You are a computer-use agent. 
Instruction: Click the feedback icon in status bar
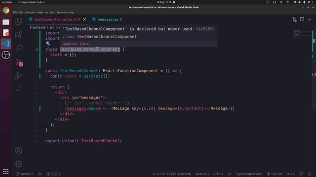(x=301, y=174)
